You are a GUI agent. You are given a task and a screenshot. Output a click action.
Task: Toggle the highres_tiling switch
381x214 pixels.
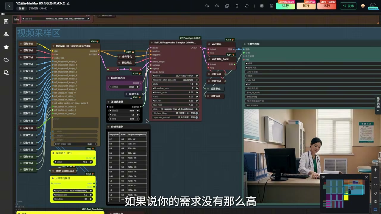pyautogui.click(x=196, y=113)
